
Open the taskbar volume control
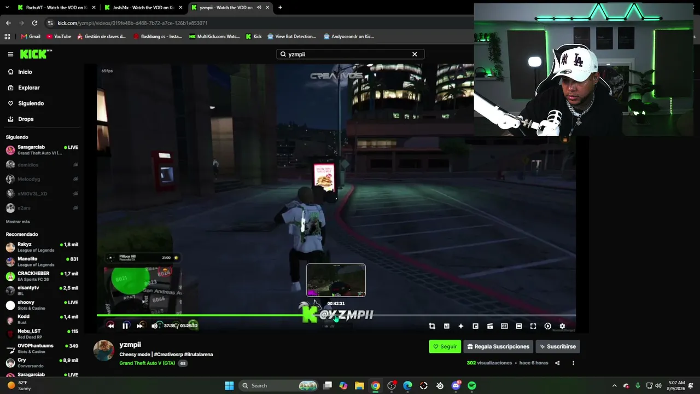click(658, 386)
